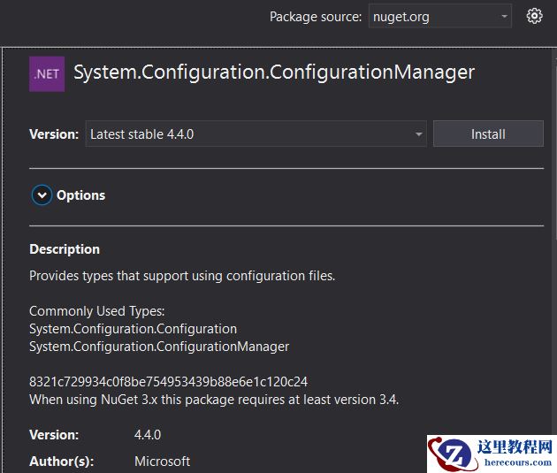
Task: Click the "Commonly Used Types:" line
Action: pyautogui.click(x=97, y=311)
